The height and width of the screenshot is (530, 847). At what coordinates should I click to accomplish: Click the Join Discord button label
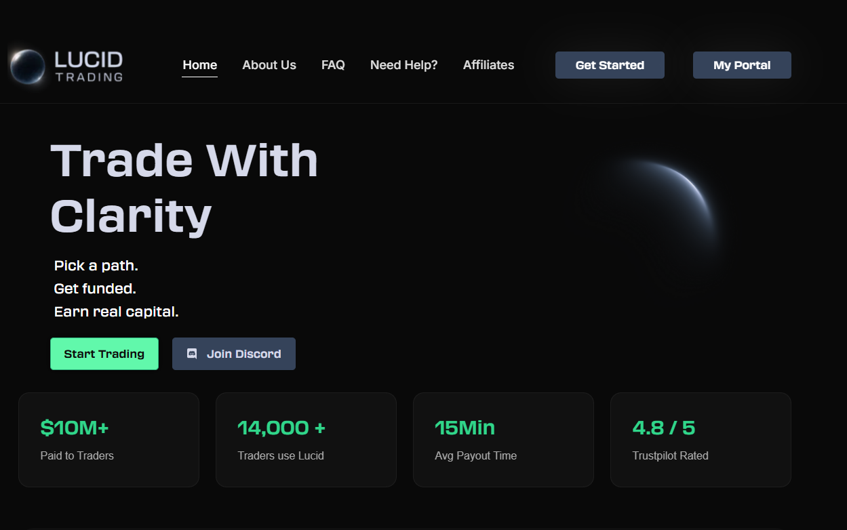point(243,354)
